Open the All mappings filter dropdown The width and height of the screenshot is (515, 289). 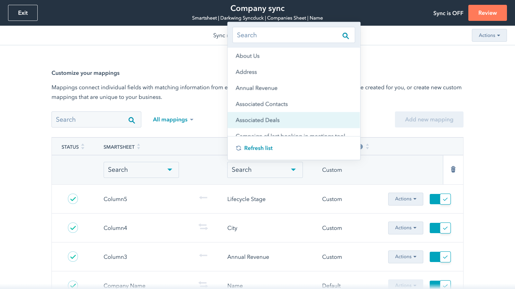173,119
